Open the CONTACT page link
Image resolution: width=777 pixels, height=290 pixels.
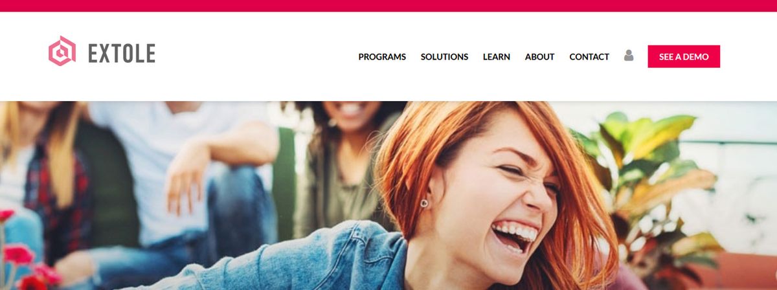(589, 57)
